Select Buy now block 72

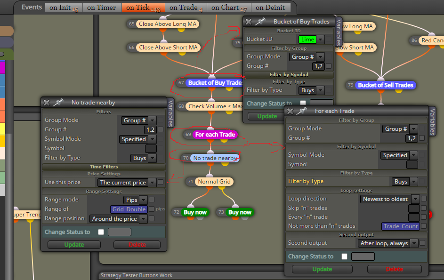[x=195, y=212]
